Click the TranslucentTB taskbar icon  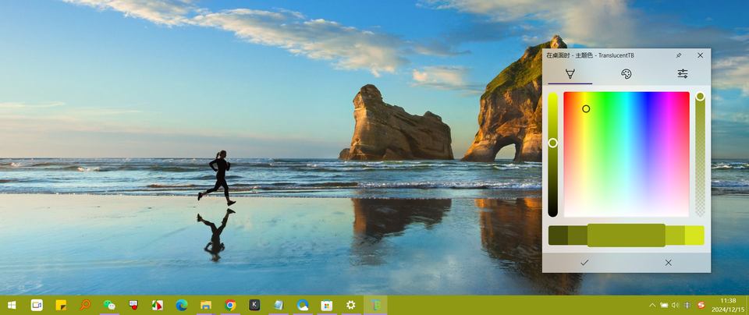point(375,305)
